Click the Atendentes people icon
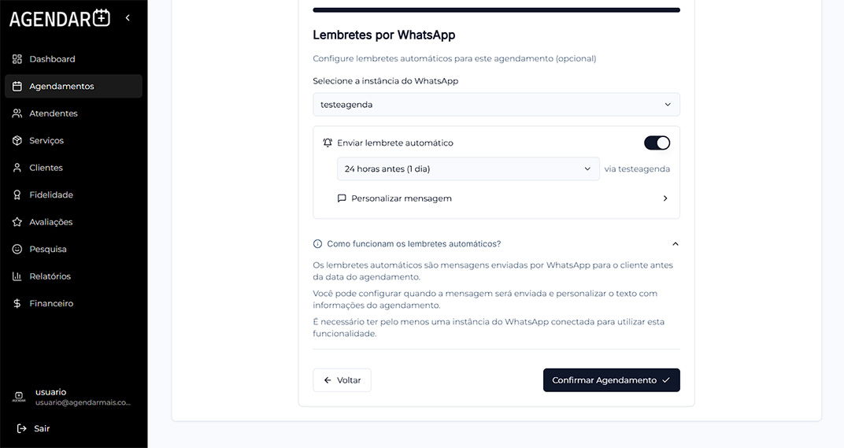This screenshot has width=844, height=448. pos(17,113)
